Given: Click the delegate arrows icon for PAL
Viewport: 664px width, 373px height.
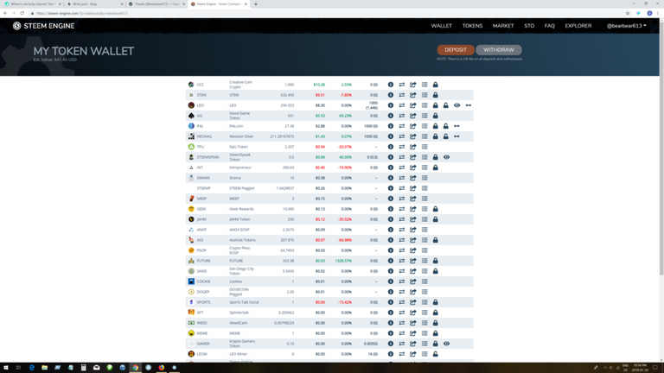Looking at the screenshot, I should click(456, 126).
